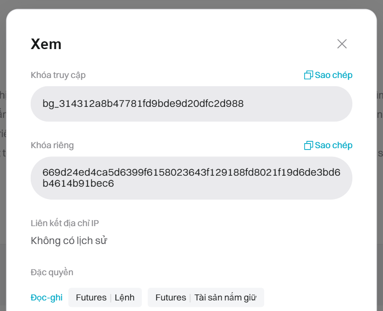Image resolution: width=383 pixels, height=311 pixels.
Task: Select the private key field starting with 669d24ed
Action: 191,178
